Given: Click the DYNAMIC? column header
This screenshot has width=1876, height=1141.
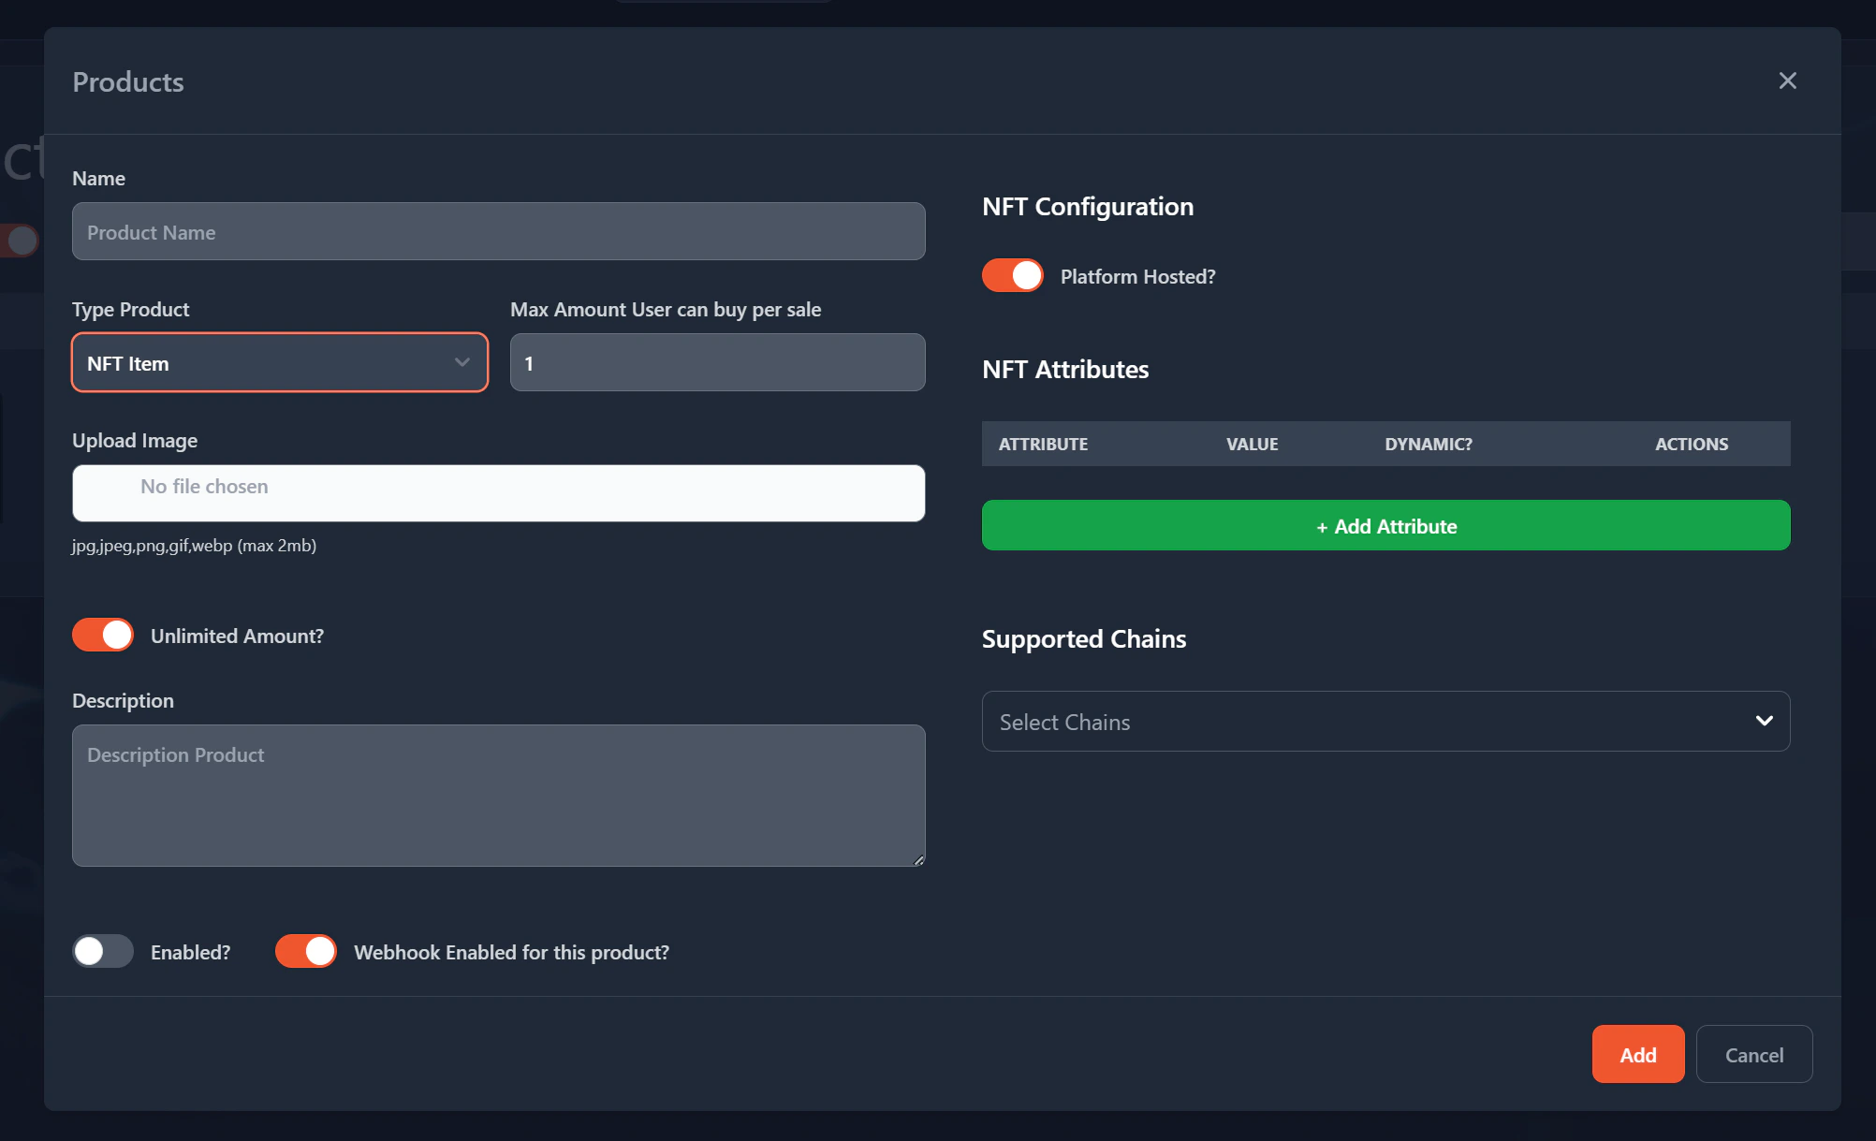Looking at the screenshot, I should 1428,444.
